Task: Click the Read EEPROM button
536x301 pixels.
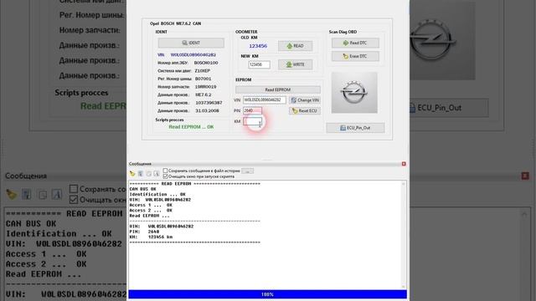Action: (x=278, y=89)
